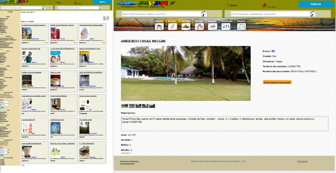Focus the product search field on listing page

click(21, 8)
